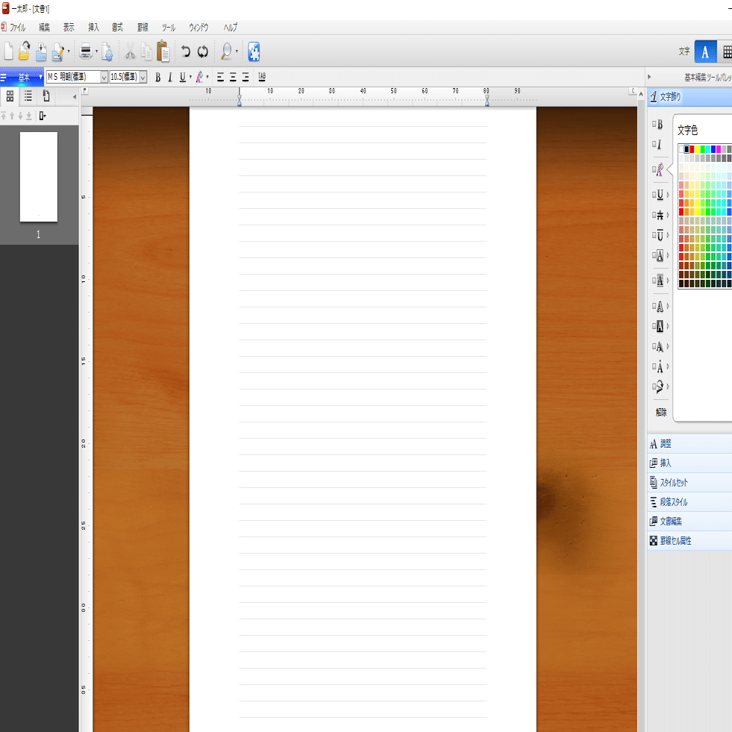Cut selection with the scissors icon
The width and height of the screenshot is (732, 732).
coord(131,51)
